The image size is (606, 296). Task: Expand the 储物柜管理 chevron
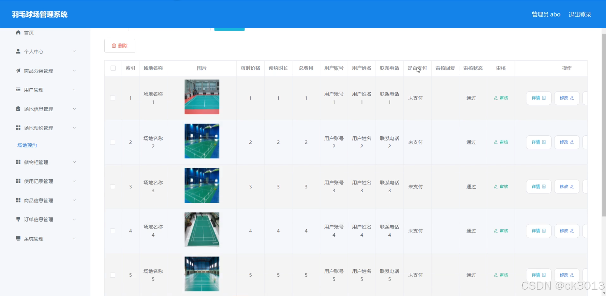point(74,162)
